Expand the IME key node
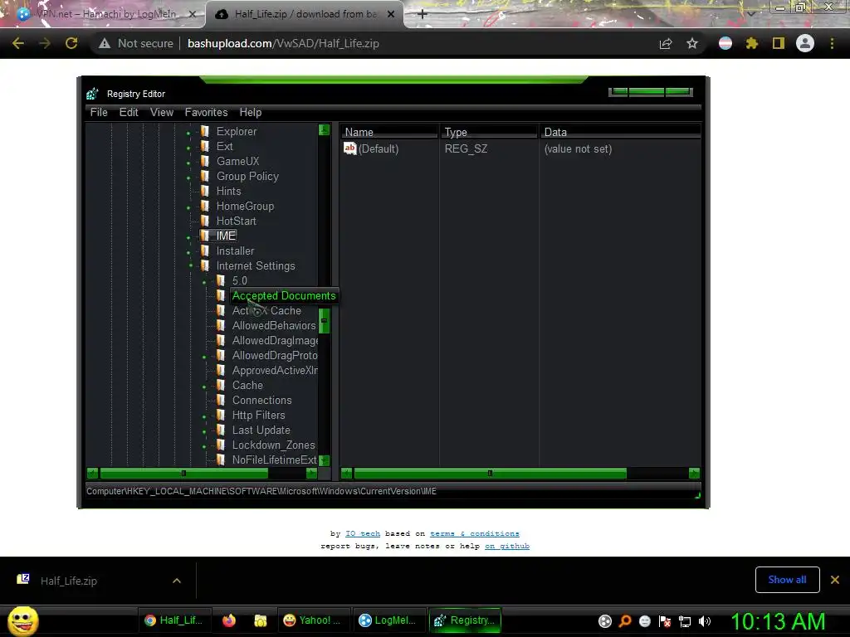 (188, 237)
